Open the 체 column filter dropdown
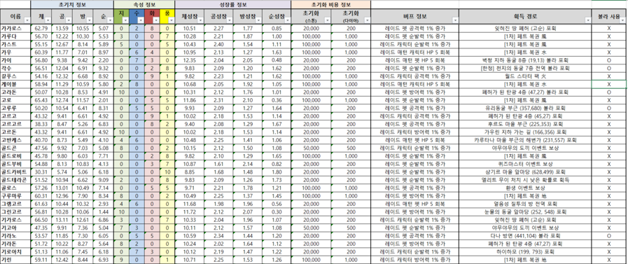The image size is (628, 264). (48, 20)
